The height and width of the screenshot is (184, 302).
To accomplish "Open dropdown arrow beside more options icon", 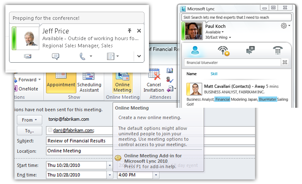I will point(117,56).
